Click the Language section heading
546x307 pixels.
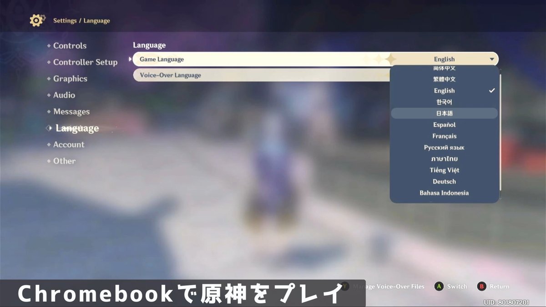click(149, 45)
